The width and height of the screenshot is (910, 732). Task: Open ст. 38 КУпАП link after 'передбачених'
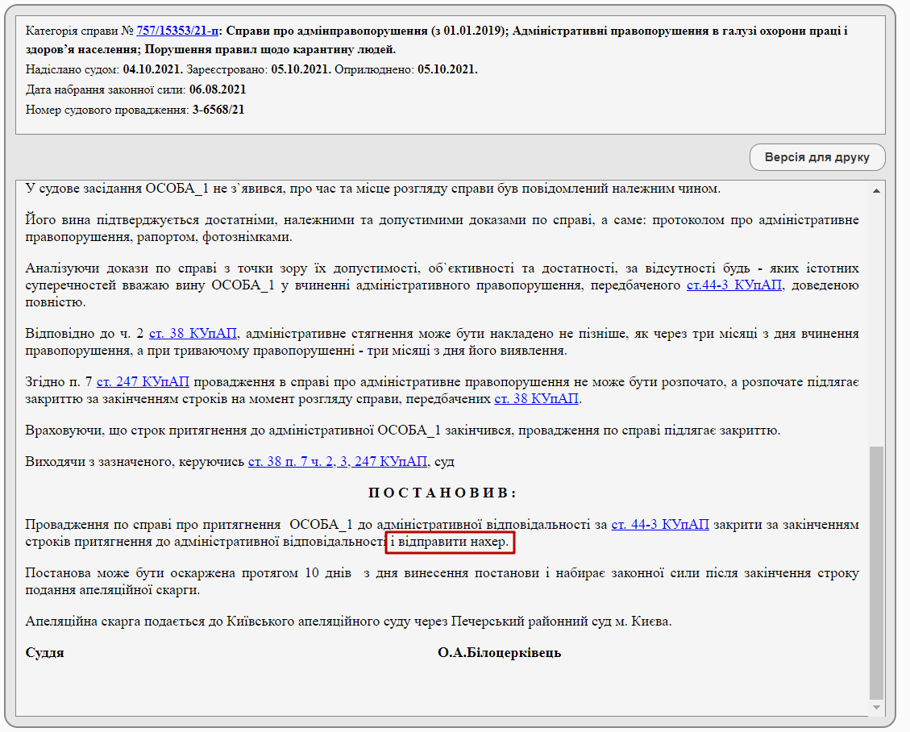pyautogui.click(x=536, y=398)
